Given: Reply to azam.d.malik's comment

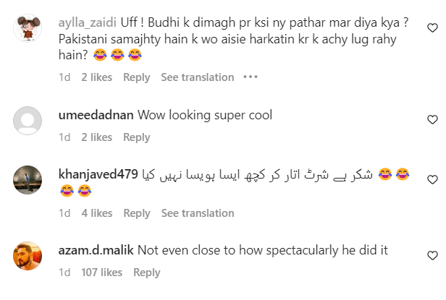Looking at the screenshot, I should (146, 273).
